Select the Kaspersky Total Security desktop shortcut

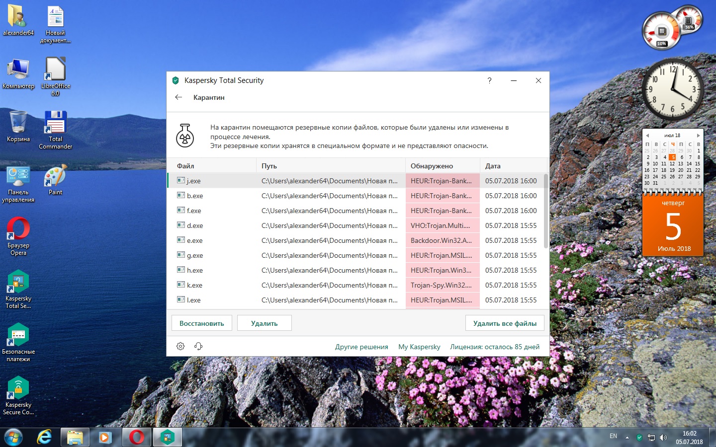[18, 290]
